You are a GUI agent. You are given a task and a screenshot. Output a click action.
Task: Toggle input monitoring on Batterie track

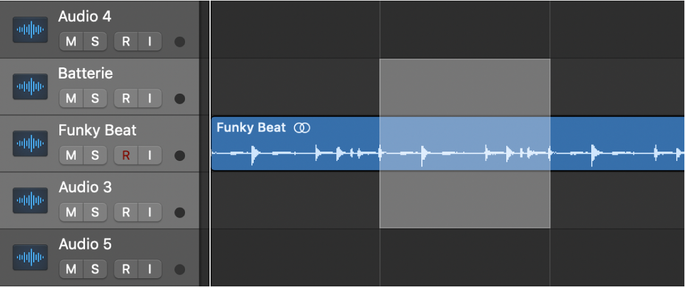(149, 98)
